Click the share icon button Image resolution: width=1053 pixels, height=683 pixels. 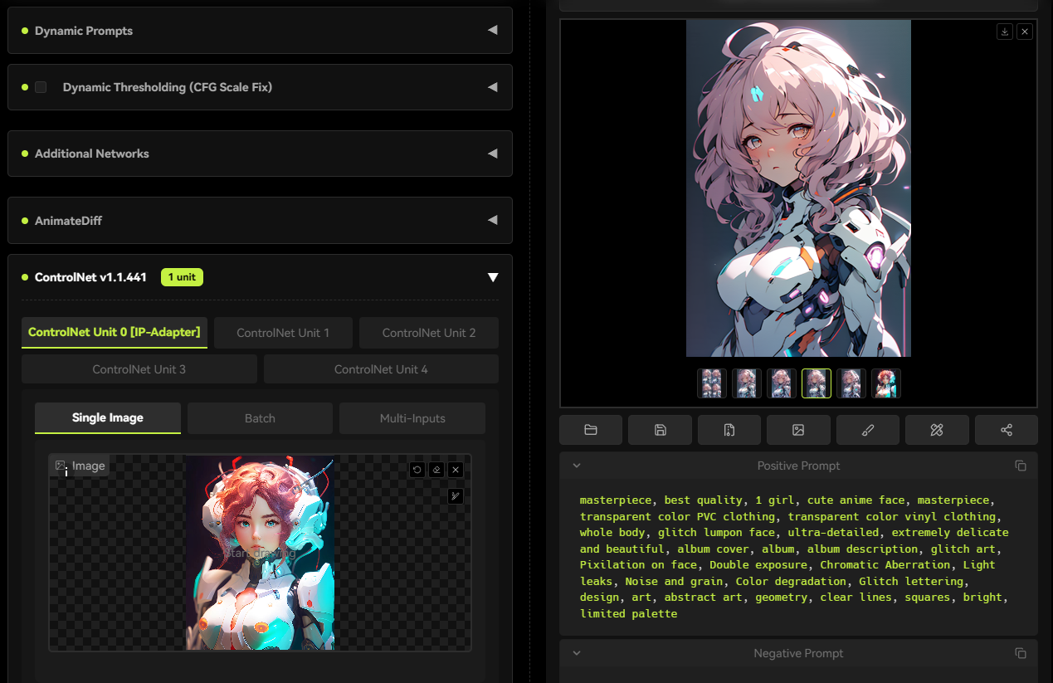coord(1007,430)
